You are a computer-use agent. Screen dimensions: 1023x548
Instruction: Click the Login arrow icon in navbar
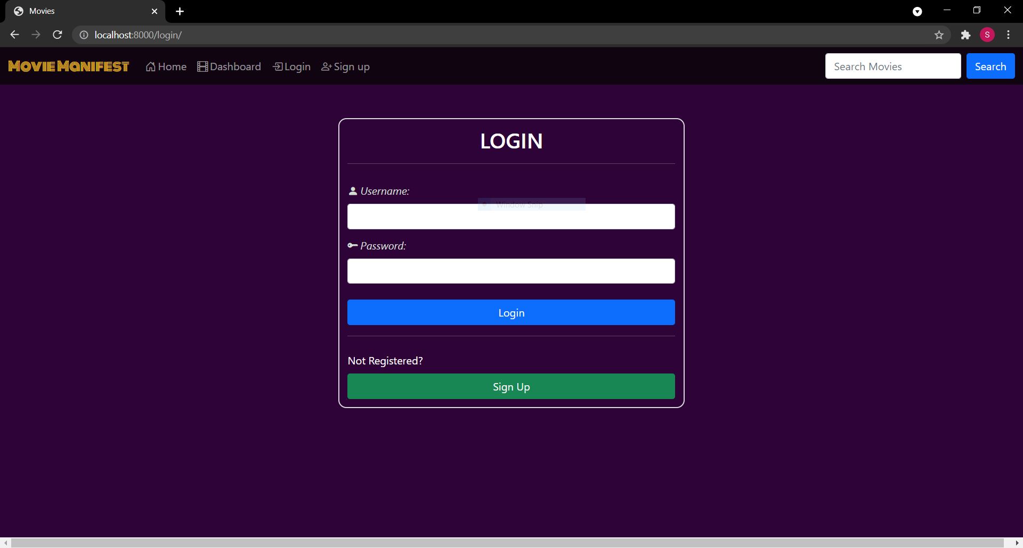coord(278,66)
